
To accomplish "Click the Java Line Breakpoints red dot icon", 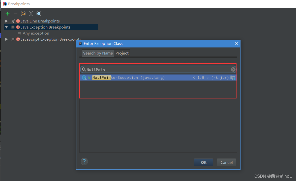I will point(18,21).
